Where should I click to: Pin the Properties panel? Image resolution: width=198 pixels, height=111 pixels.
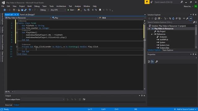pyautogui.click(x=193, y=54)
